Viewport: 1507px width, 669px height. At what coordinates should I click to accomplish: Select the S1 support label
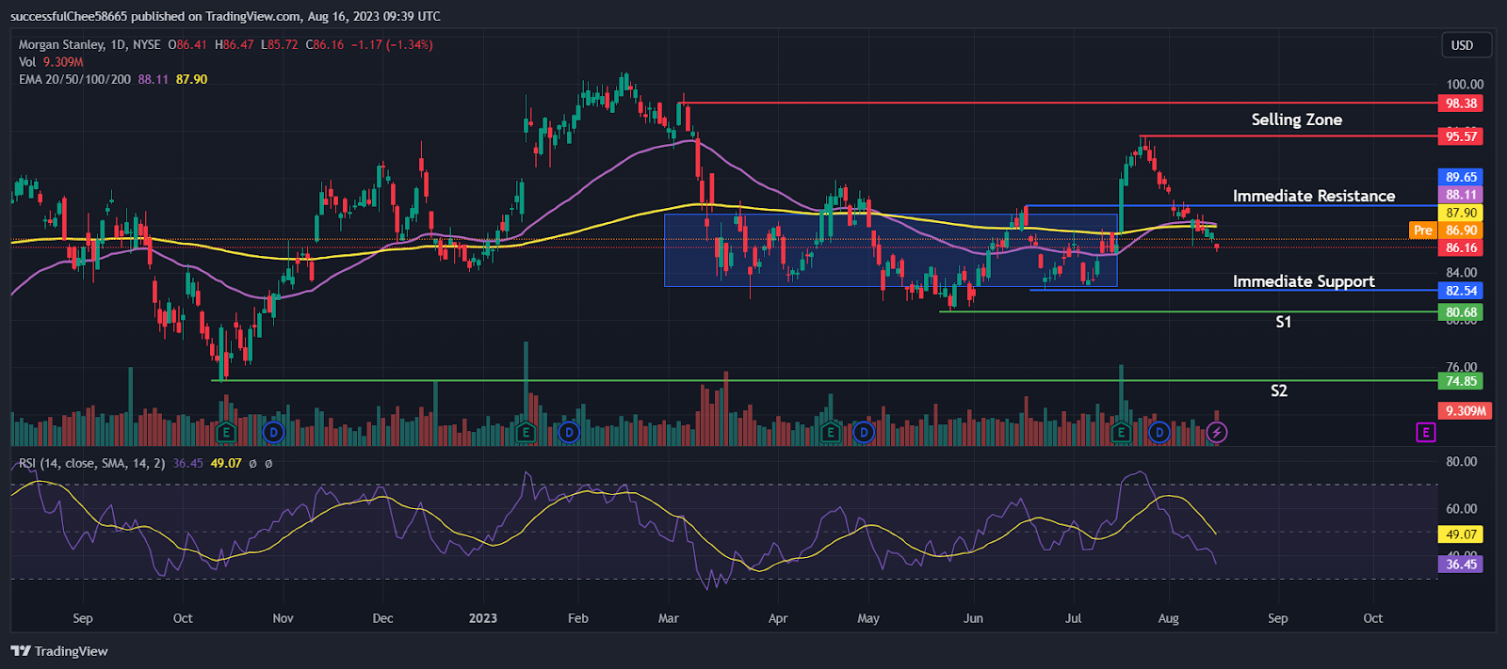(x=1283, y=322)
